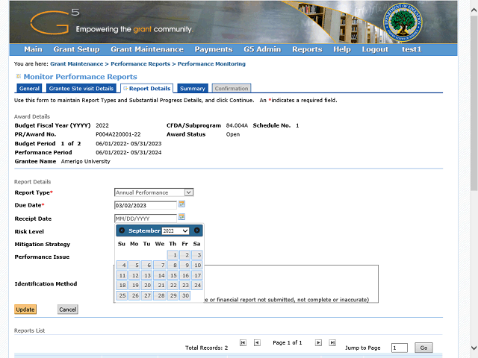Click the Update button
Viewport: 478px width, 358px height.
(x=25, y=310)
